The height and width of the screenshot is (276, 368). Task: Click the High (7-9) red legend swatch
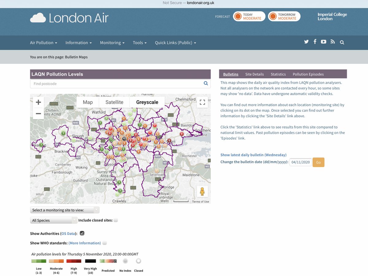tap(74, 261)
